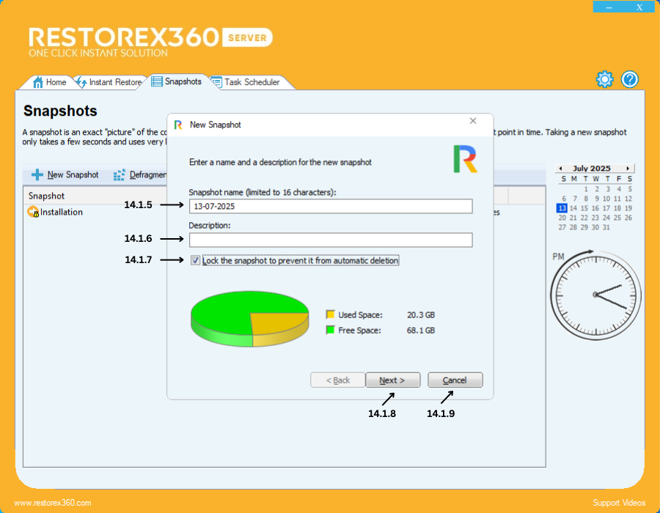Image resolution: width=660 pixels, height=513 pixels.
Task: Click the New Snapshot plus icon
Action: [37, 174]
